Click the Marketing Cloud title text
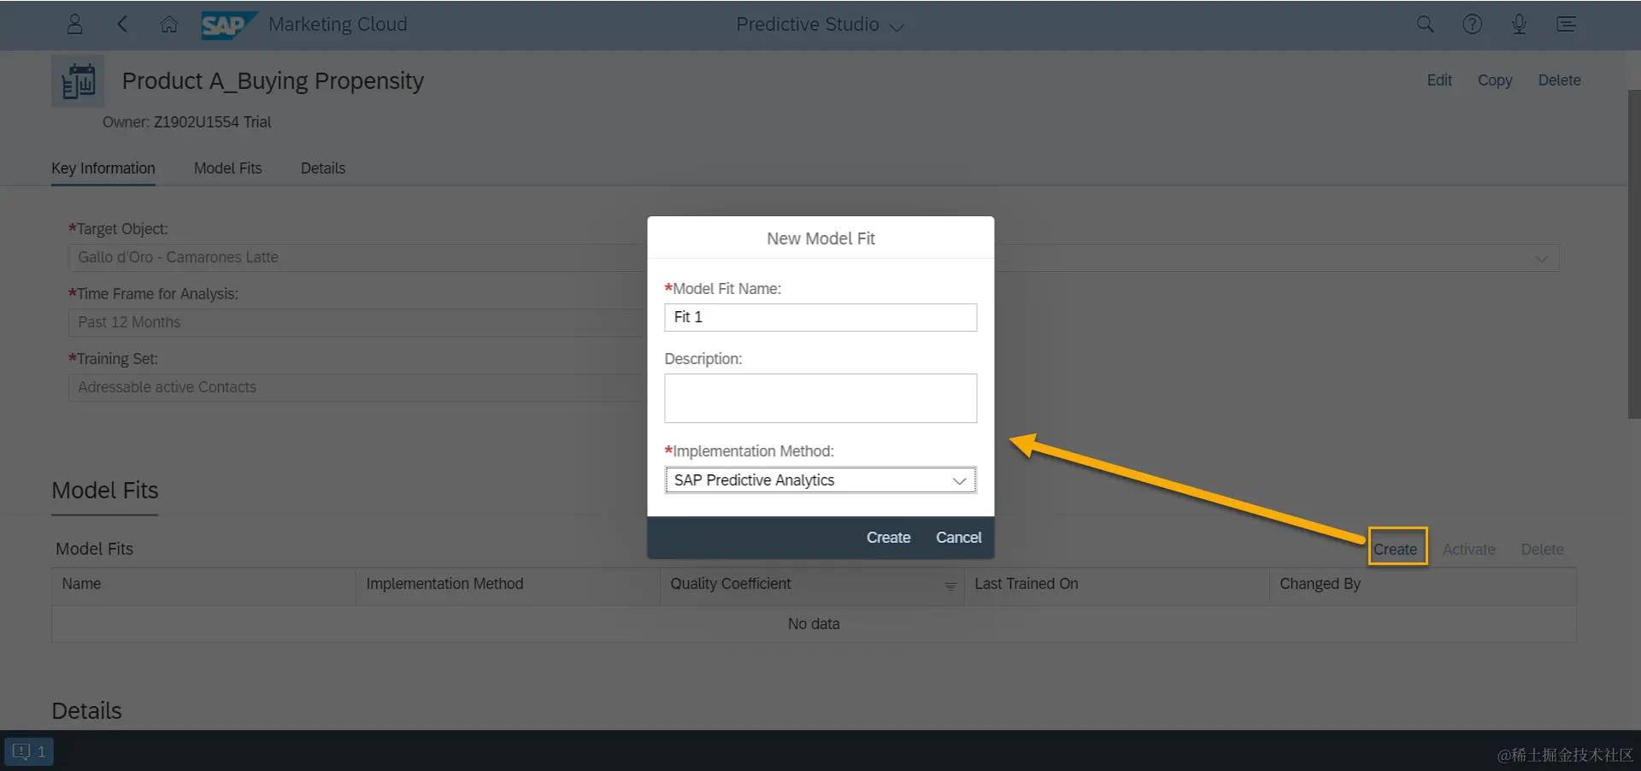The image size is (1641, 771). pos(338,25)
